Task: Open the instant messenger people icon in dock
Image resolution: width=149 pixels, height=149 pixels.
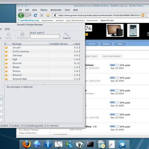Action: (x=69, y=145)
